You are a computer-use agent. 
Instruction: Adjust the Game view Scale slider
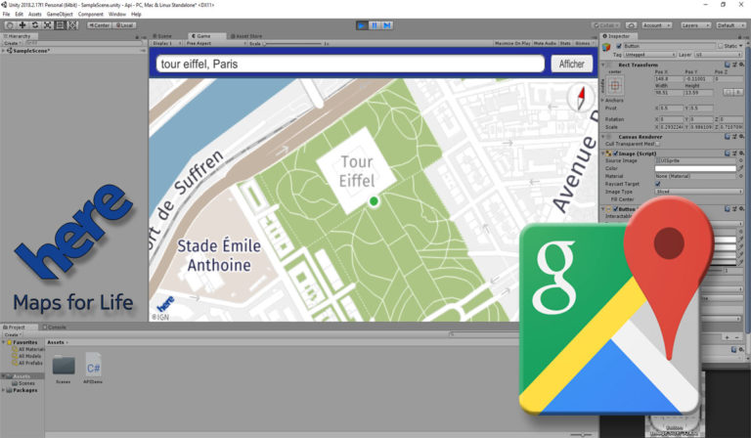293,44
